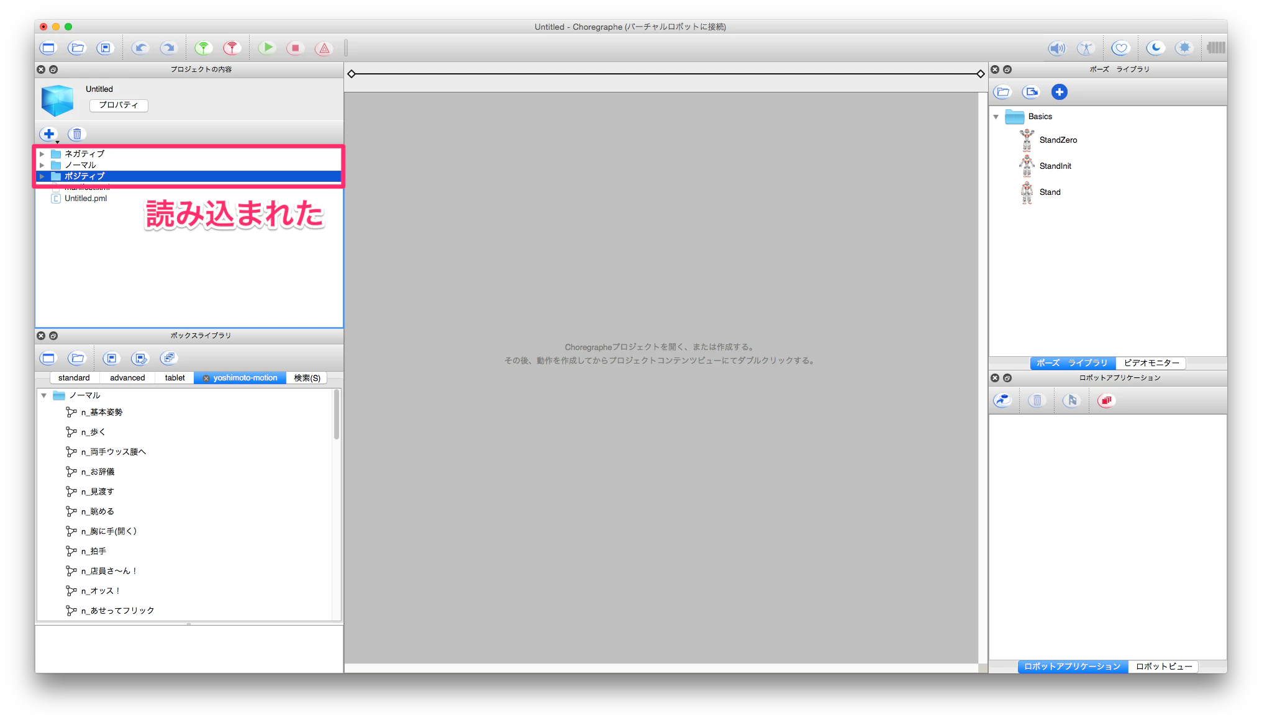The width and height of the screenshot is (1262, 723).
Task: Delete selected project content item
Action: click(x=77, y=134)
